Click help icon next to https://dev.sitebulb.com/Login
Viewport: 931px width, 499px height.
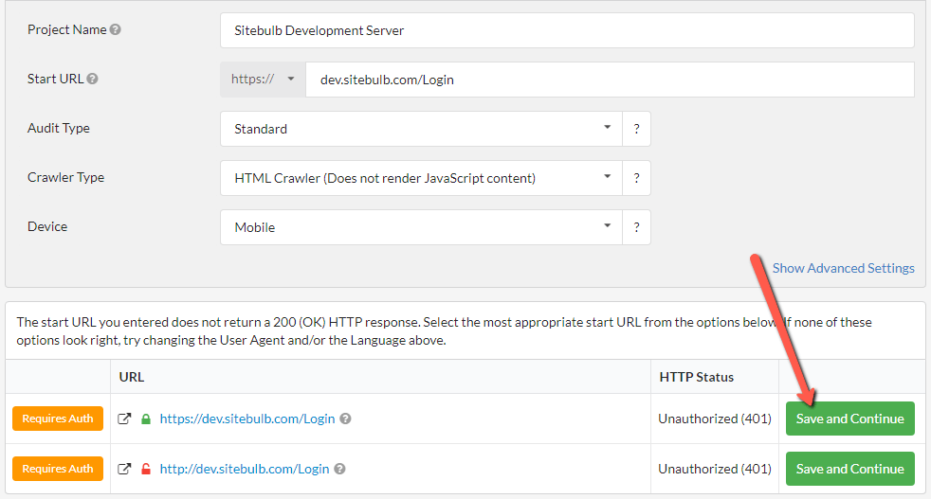(x=345, y=419)
